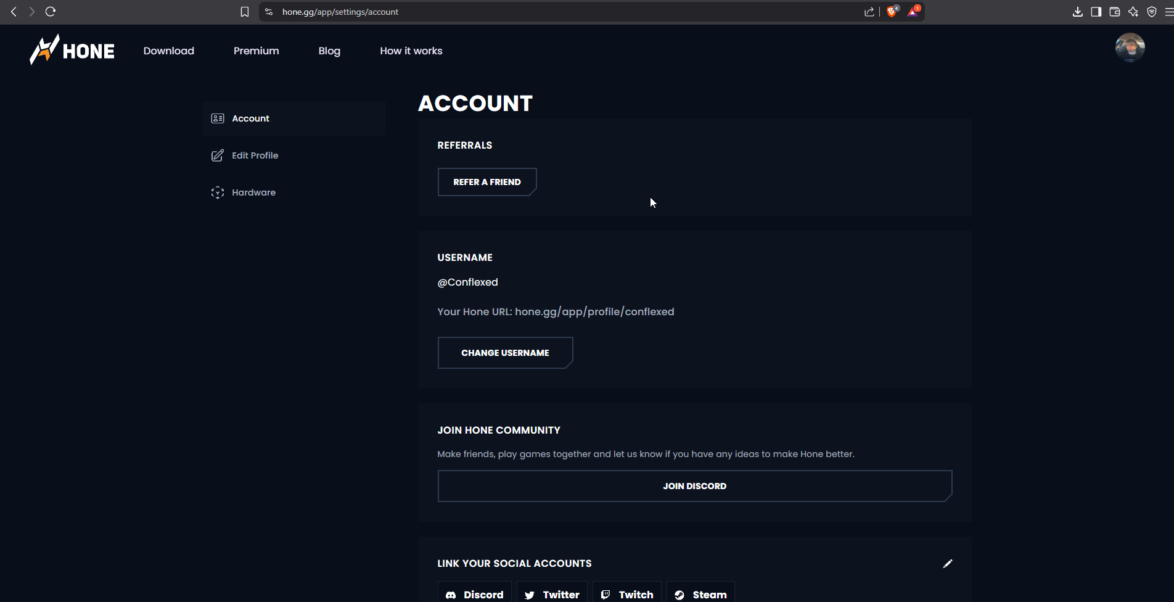Click the Twitch logo icon

point(605,595)
